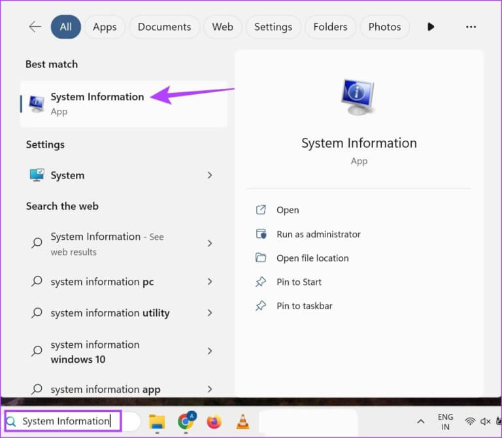Screen dimensions: 502x438
Task: Click magnifier icon beside 'See web results'
Action: coord(37,243)
